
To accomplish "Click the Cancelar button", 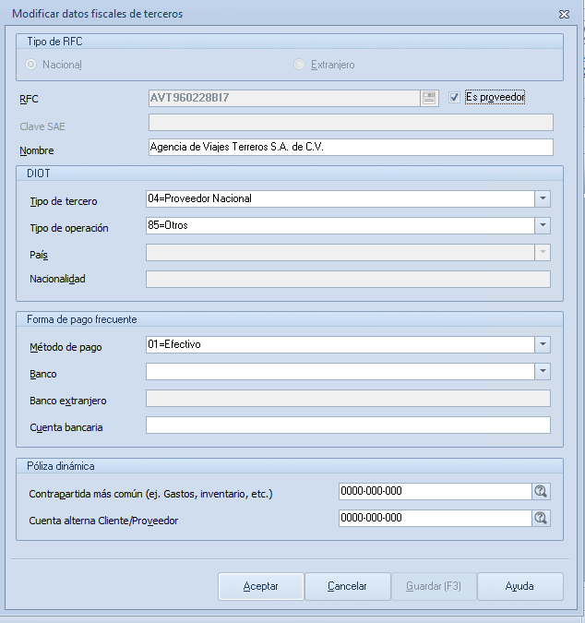I will click(348, 586).
